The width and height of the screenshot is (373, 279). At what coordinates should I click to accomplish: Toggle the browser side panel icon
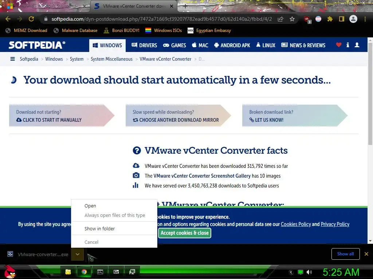(x=342, y=19)
